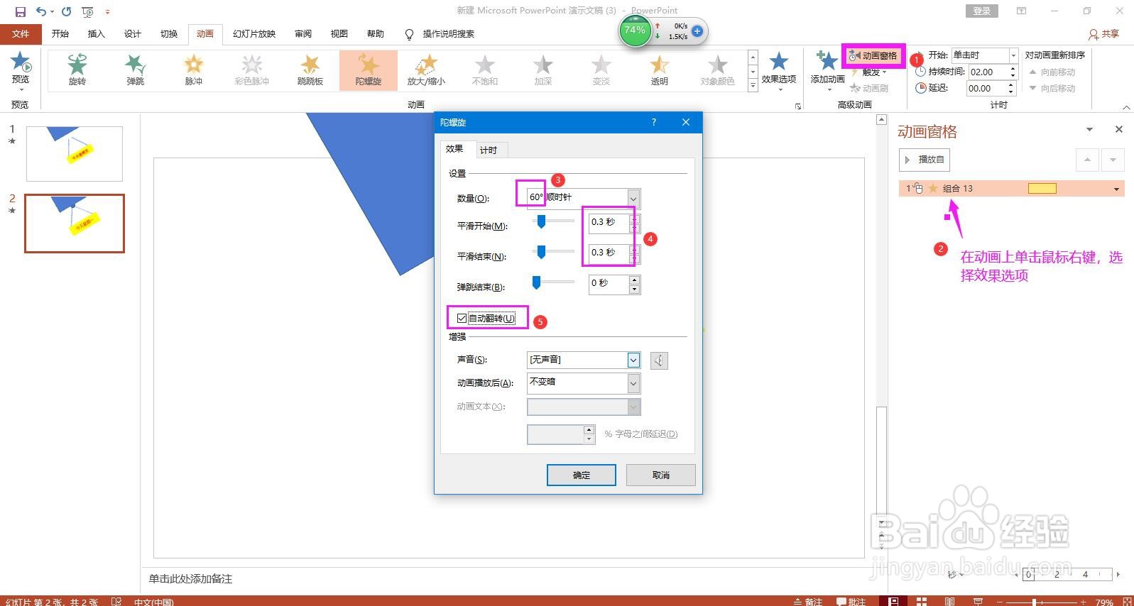
Task: Select the 不饱和 desaturate effect
Action: tap(485, 70)
